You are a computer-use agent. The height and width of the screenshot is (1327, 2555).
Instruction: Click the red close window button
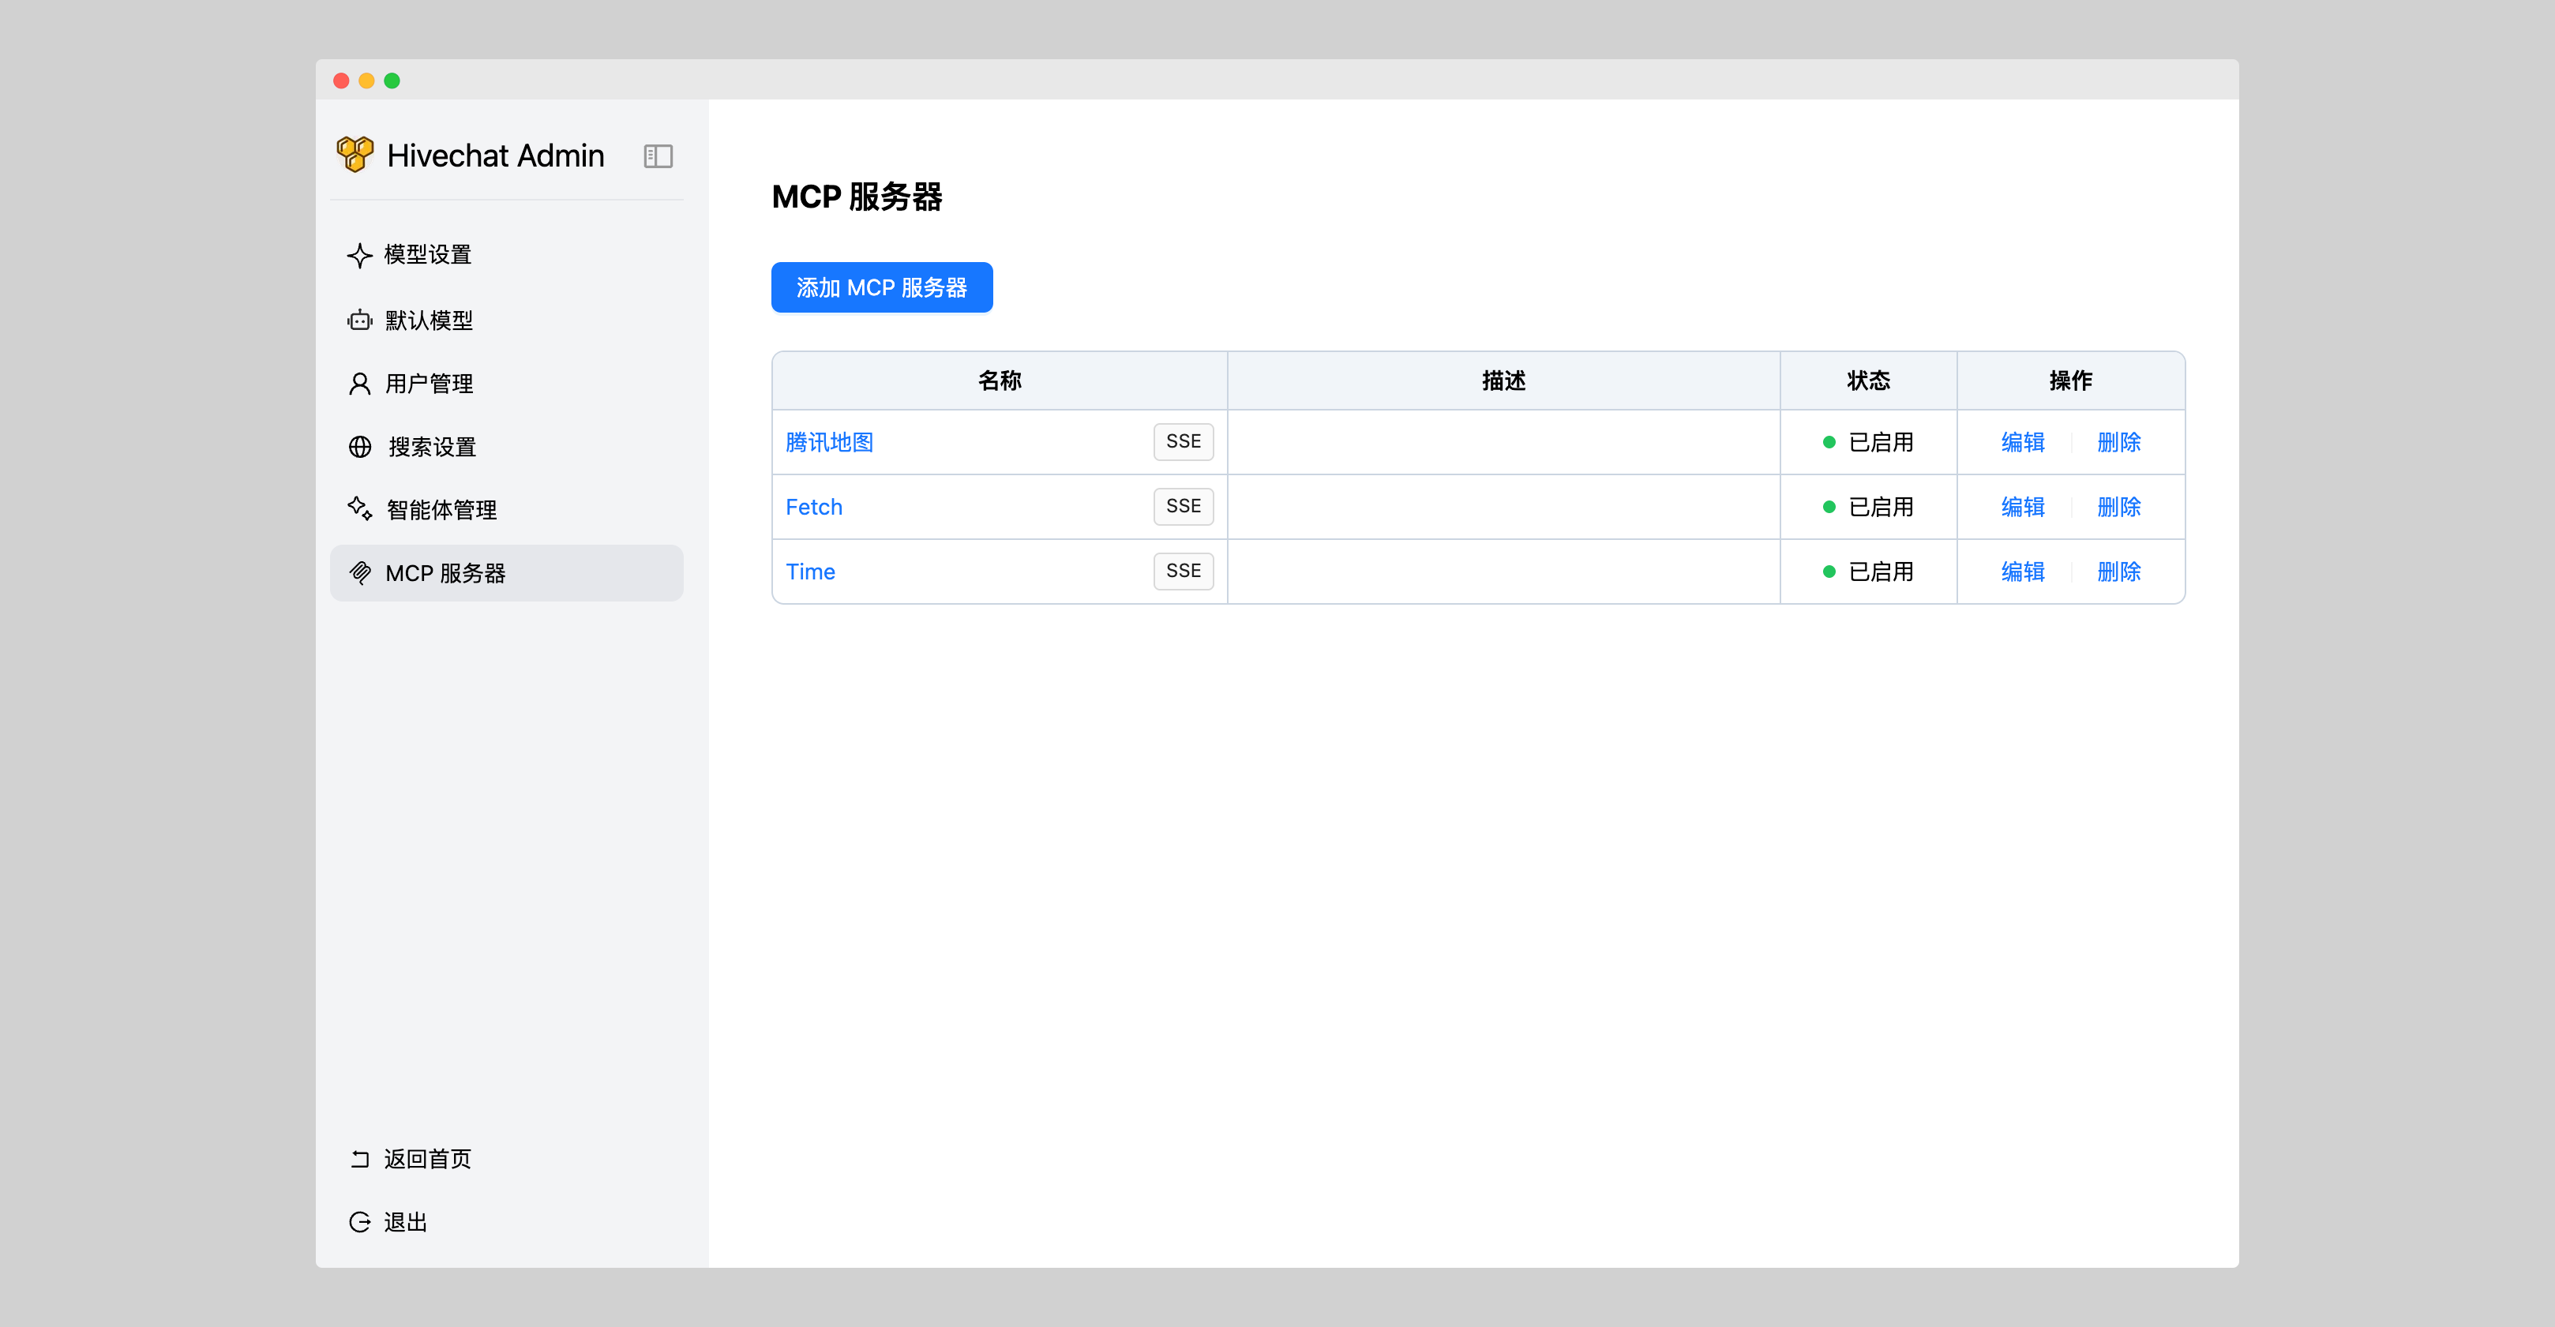[x=341, y=81]
